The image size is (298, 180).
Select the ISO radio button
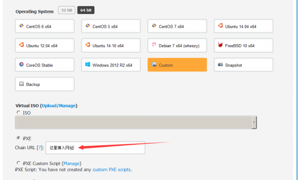(x=18, y=112)
